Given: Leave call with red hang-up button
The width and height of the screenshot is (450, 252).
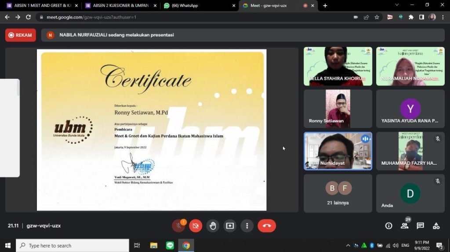Looking at the screenshot, I should point(267,226).
